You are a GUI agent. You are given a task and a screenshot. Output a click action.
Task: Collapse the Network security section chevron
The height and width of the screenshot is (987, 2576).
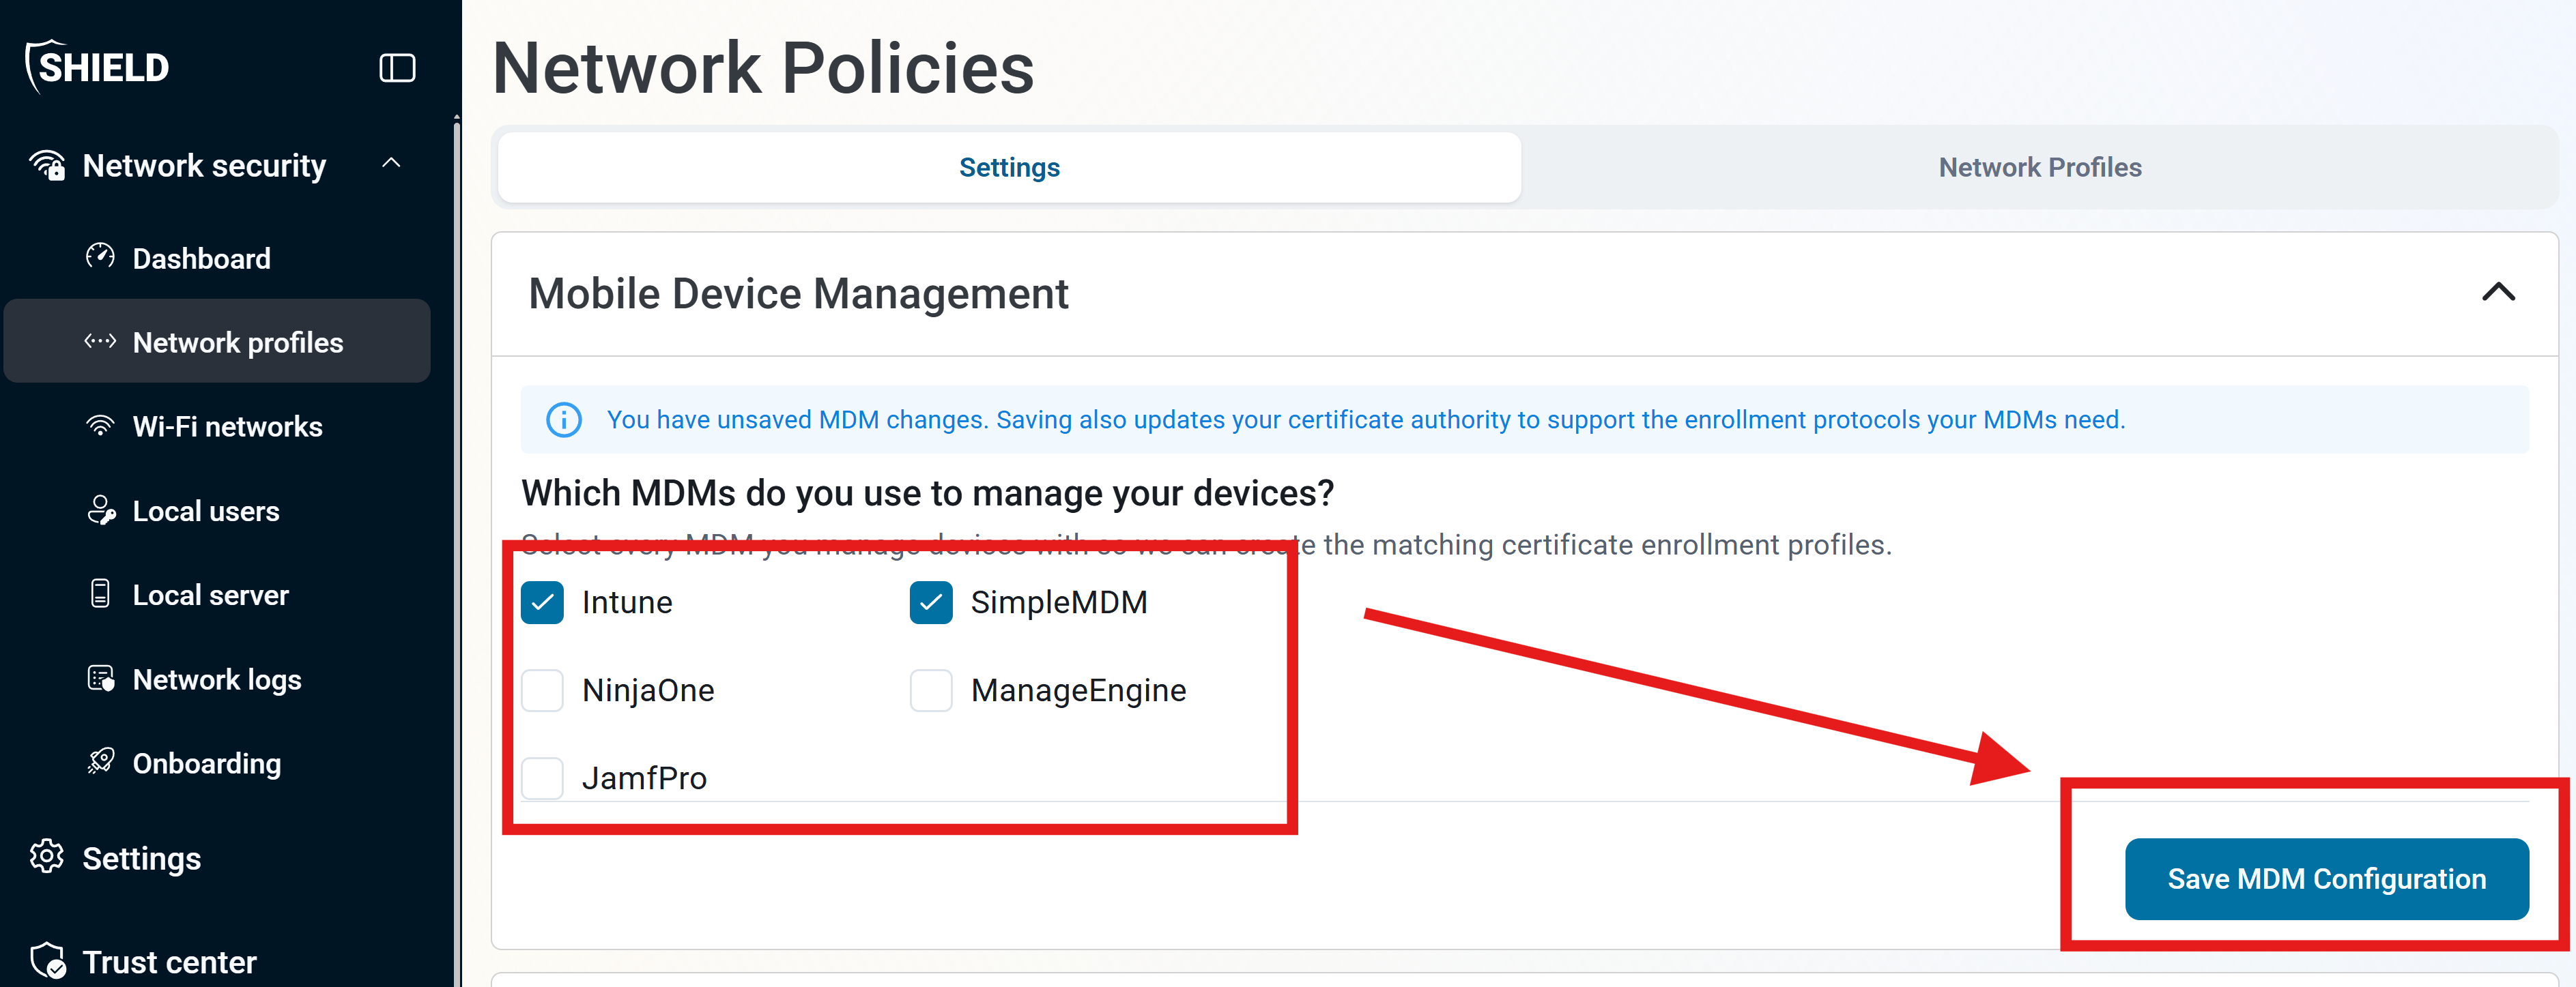coord(391,163)
